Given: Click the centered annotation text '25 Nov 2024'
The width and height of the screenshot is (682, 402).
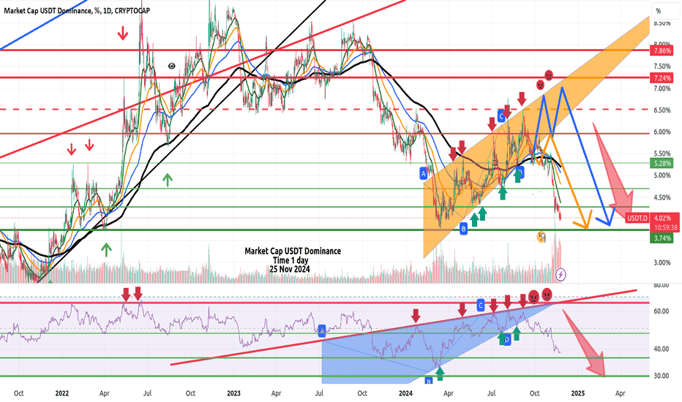Looking at the screenshot, I should point(290,269).
